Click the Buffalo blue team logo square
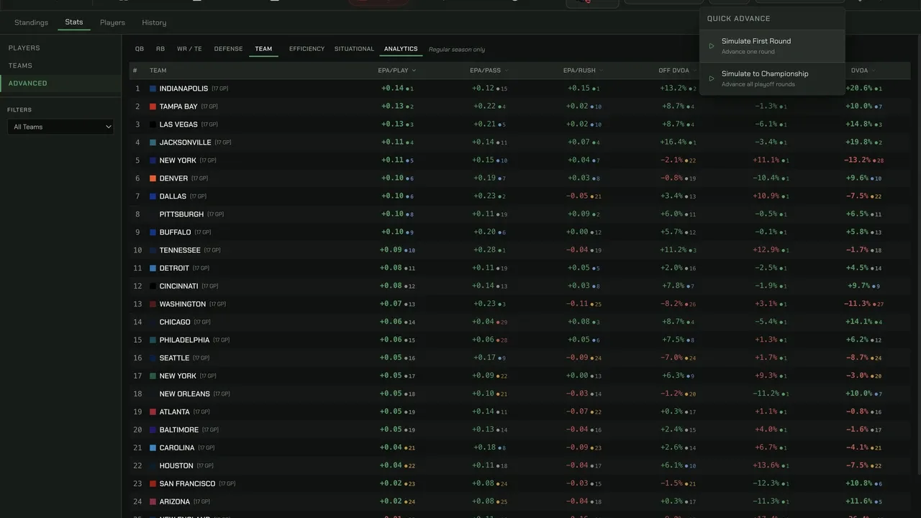Viewport: 921px width, 518px height. [153, 232]
